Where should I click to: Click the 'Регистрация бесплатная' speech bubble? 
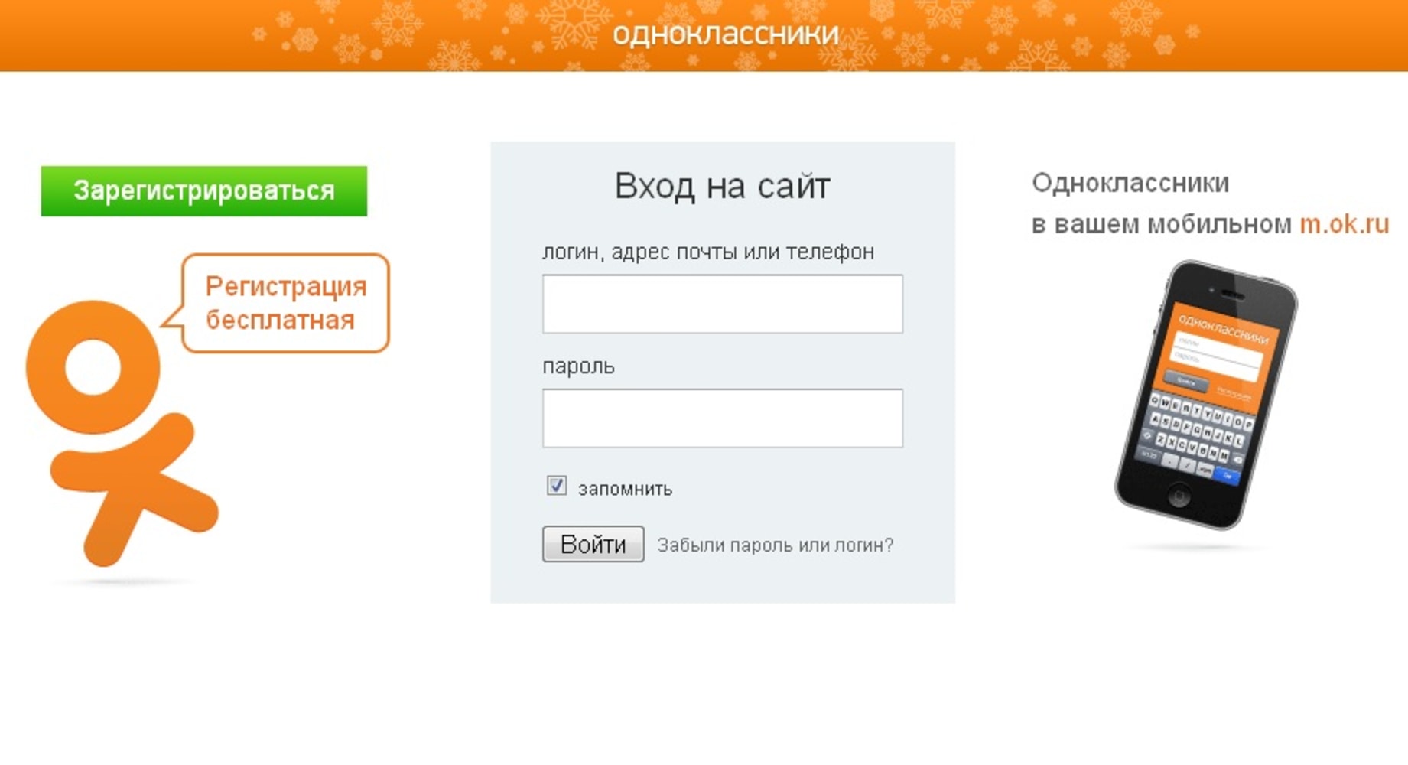tap(286, 304)
